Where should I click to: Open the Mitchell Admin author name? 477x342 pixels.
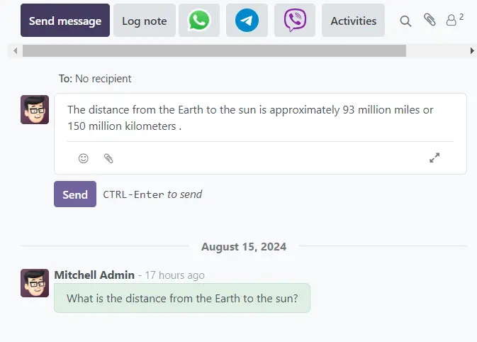point(94,275)
